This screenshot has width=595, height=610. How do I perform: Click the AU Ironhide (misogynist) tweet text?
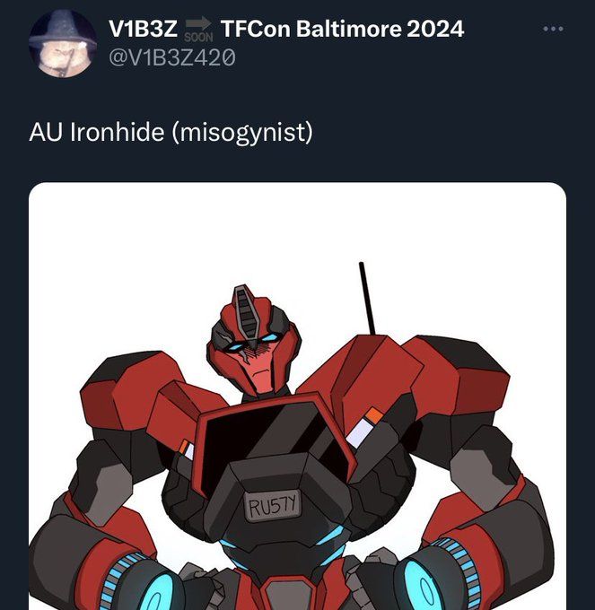[171, 133]
